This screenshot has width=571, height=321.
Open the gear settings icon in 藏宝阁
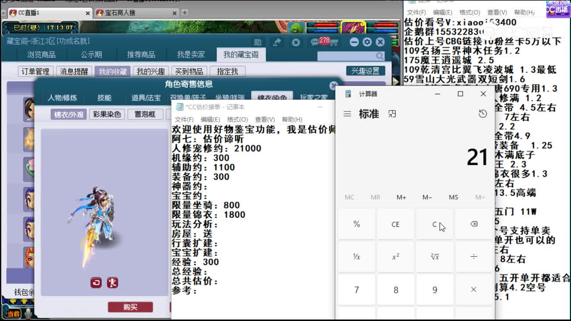[x=367, y=42]
